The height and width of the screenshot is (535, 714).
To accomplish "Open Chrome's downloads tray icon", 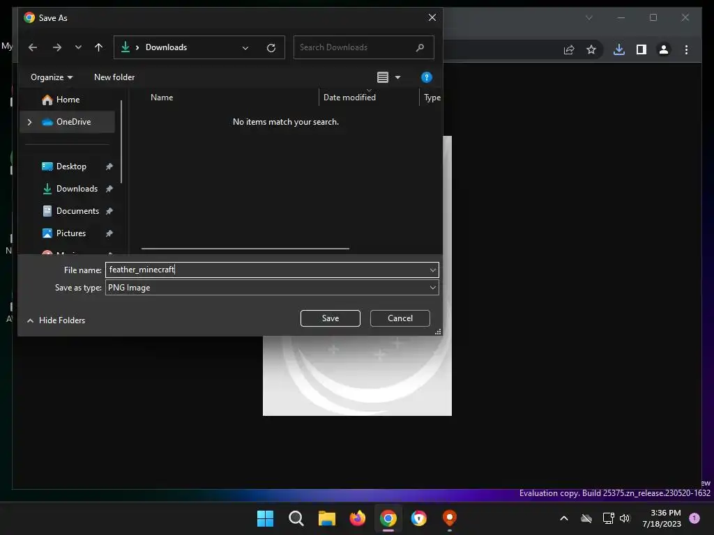I will 619,49.
